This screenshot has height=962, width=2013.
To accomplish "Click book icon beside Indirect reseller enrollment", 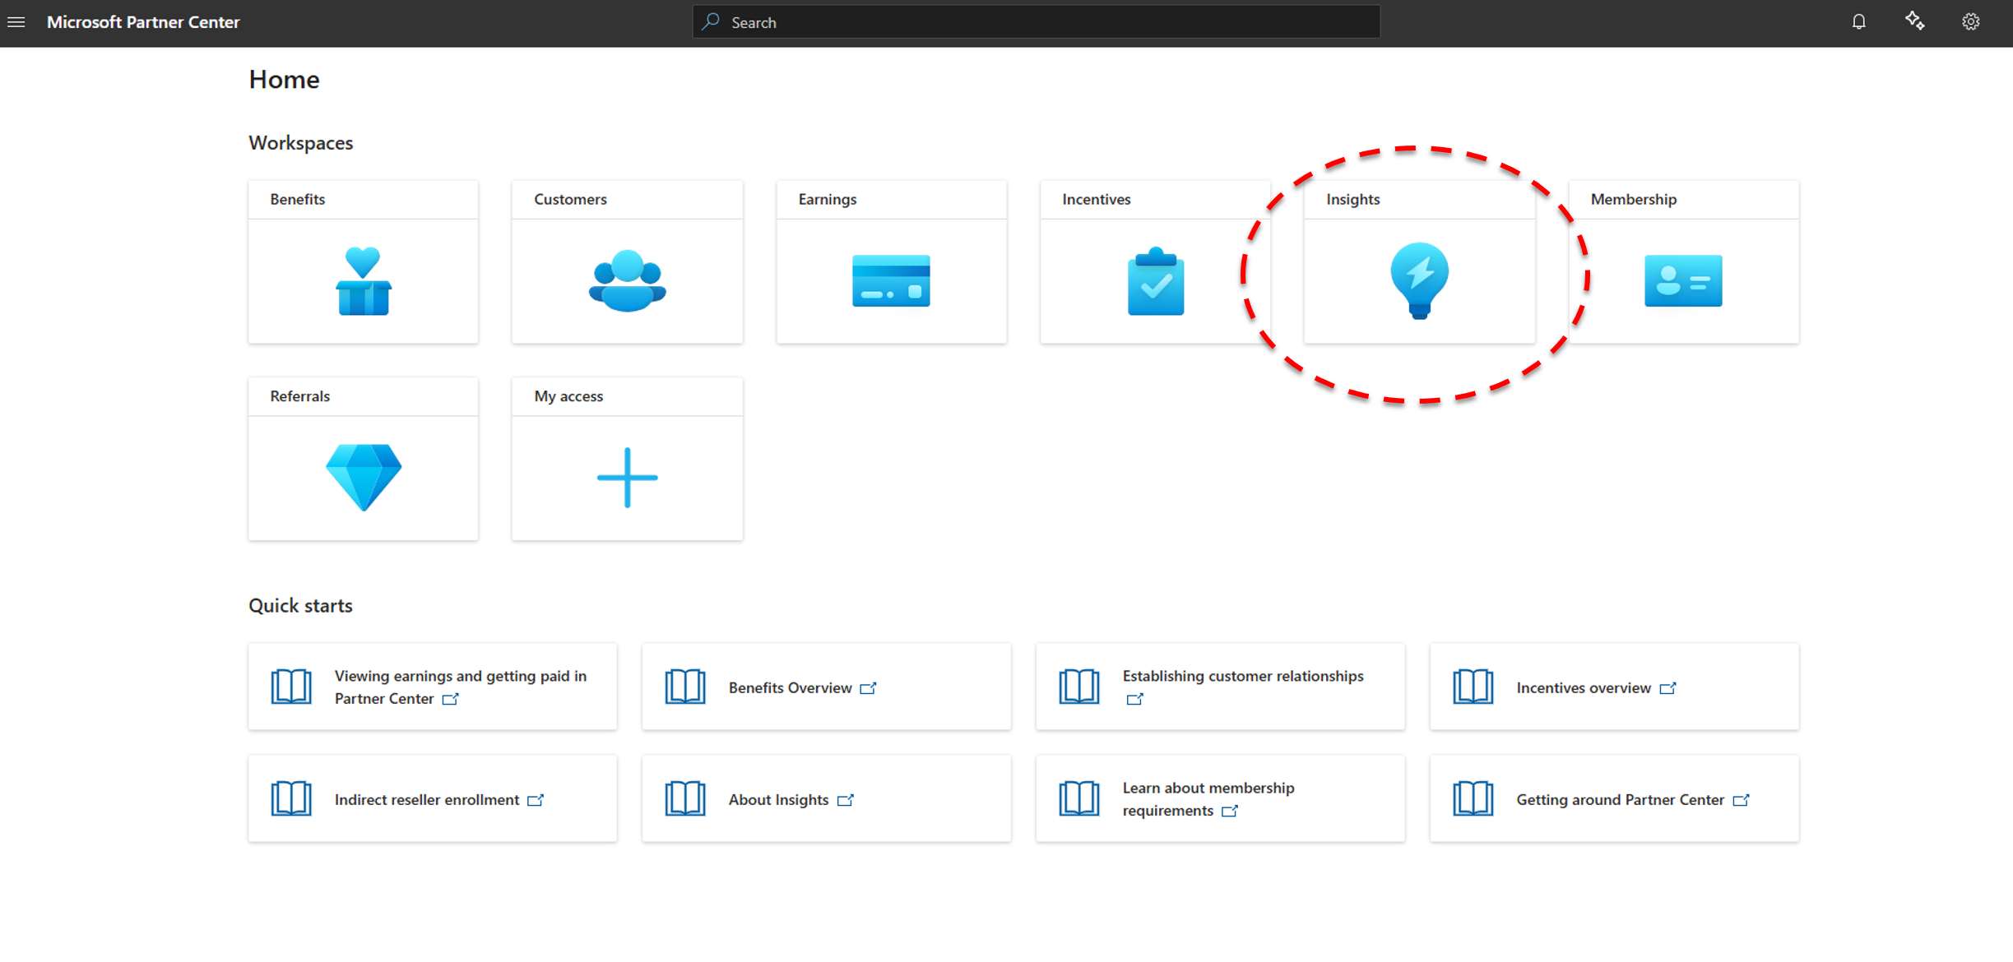I will 291,798.
